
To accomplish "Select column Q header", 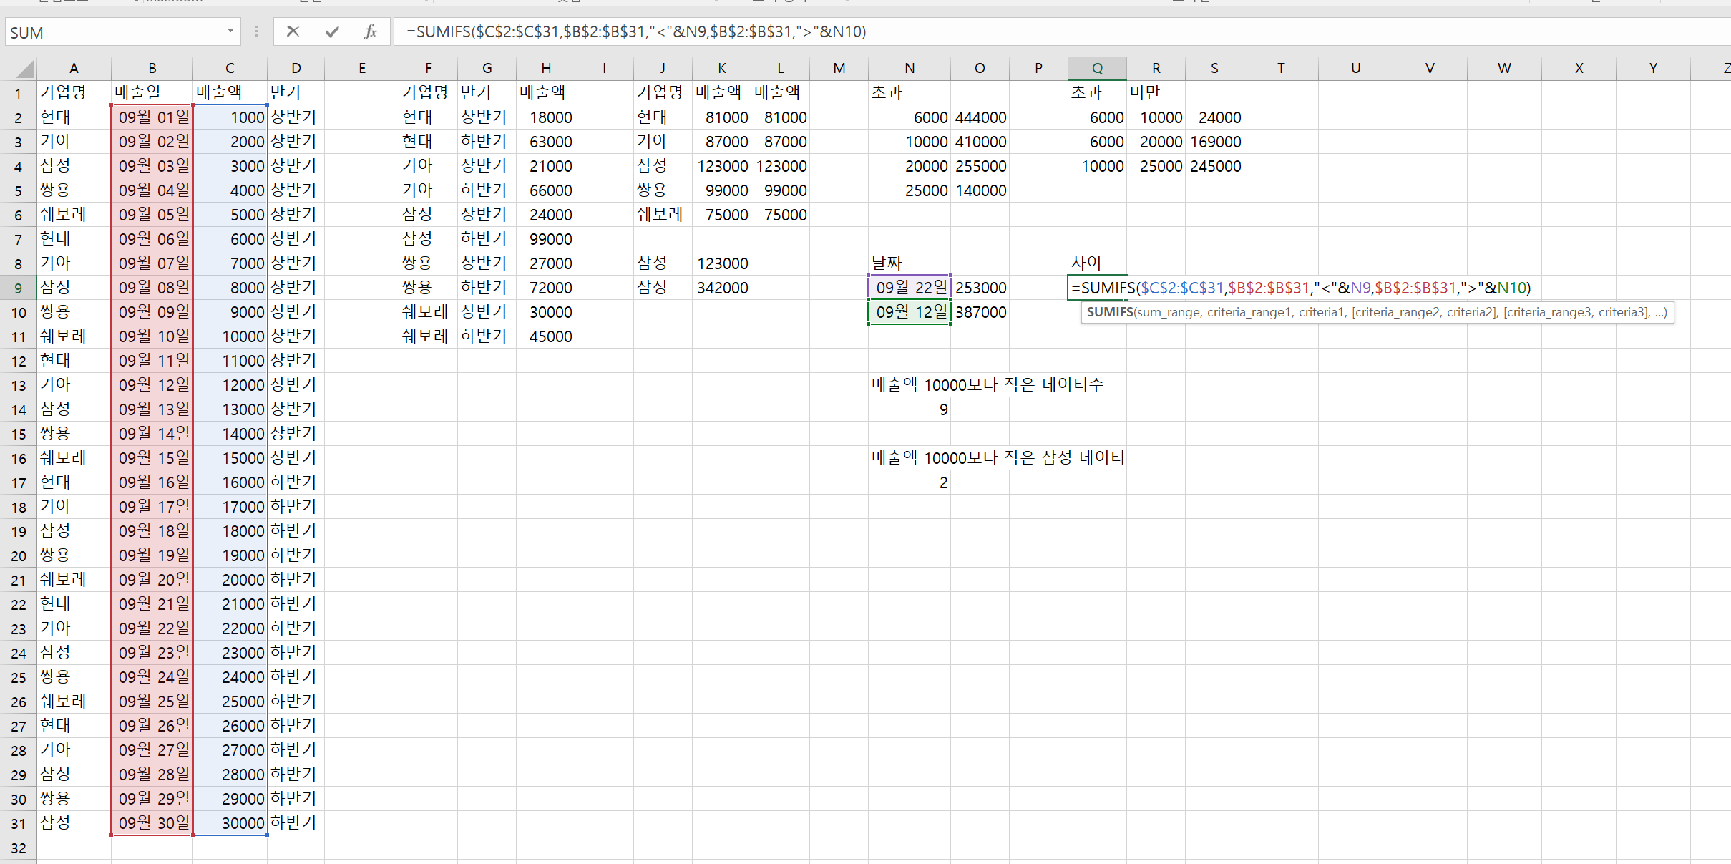I will [1097, 68].
